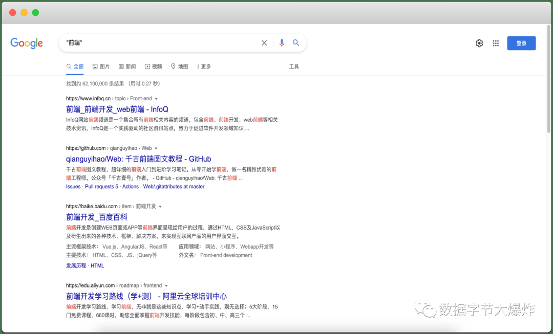The height and width of the screenshot is (334, 553).
Task: Start voice search with microphone icon
Action: [x=282, y=43]
